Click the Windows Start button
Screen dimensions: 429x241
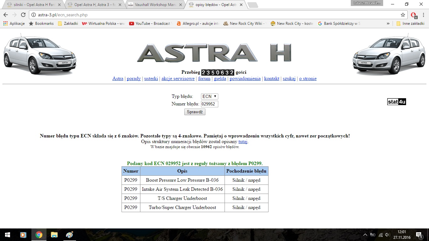click(x=7, y=235)
